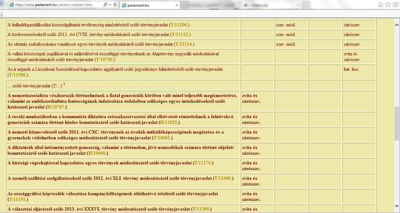The height and width of the screenshot is (213, 400).
Task: Open the Home icon in the browser toolbar
Action: click(x=380, y=4)
